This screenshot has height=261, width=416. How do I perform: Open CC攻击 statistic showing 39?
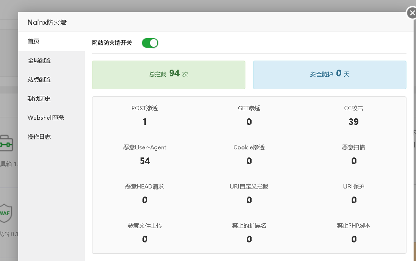353,122
